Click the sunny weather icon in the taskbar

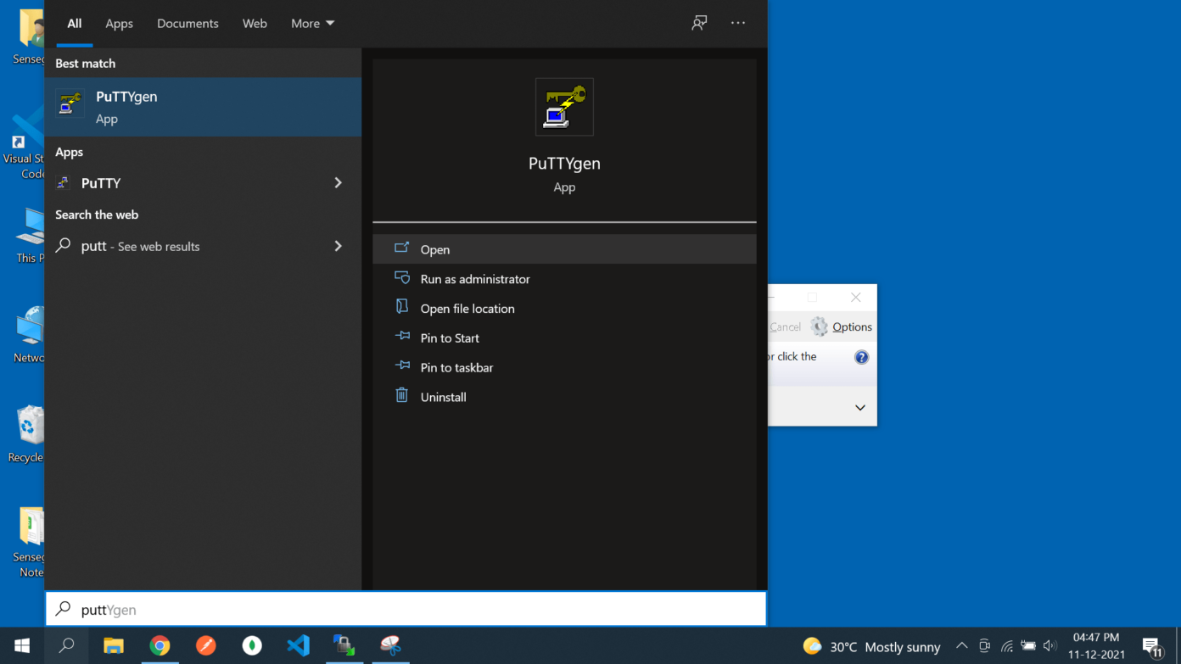coord(812,645)
